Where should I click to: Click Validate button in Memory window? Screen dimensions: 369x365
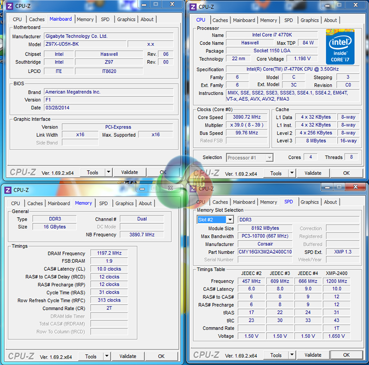click(128, 356)
